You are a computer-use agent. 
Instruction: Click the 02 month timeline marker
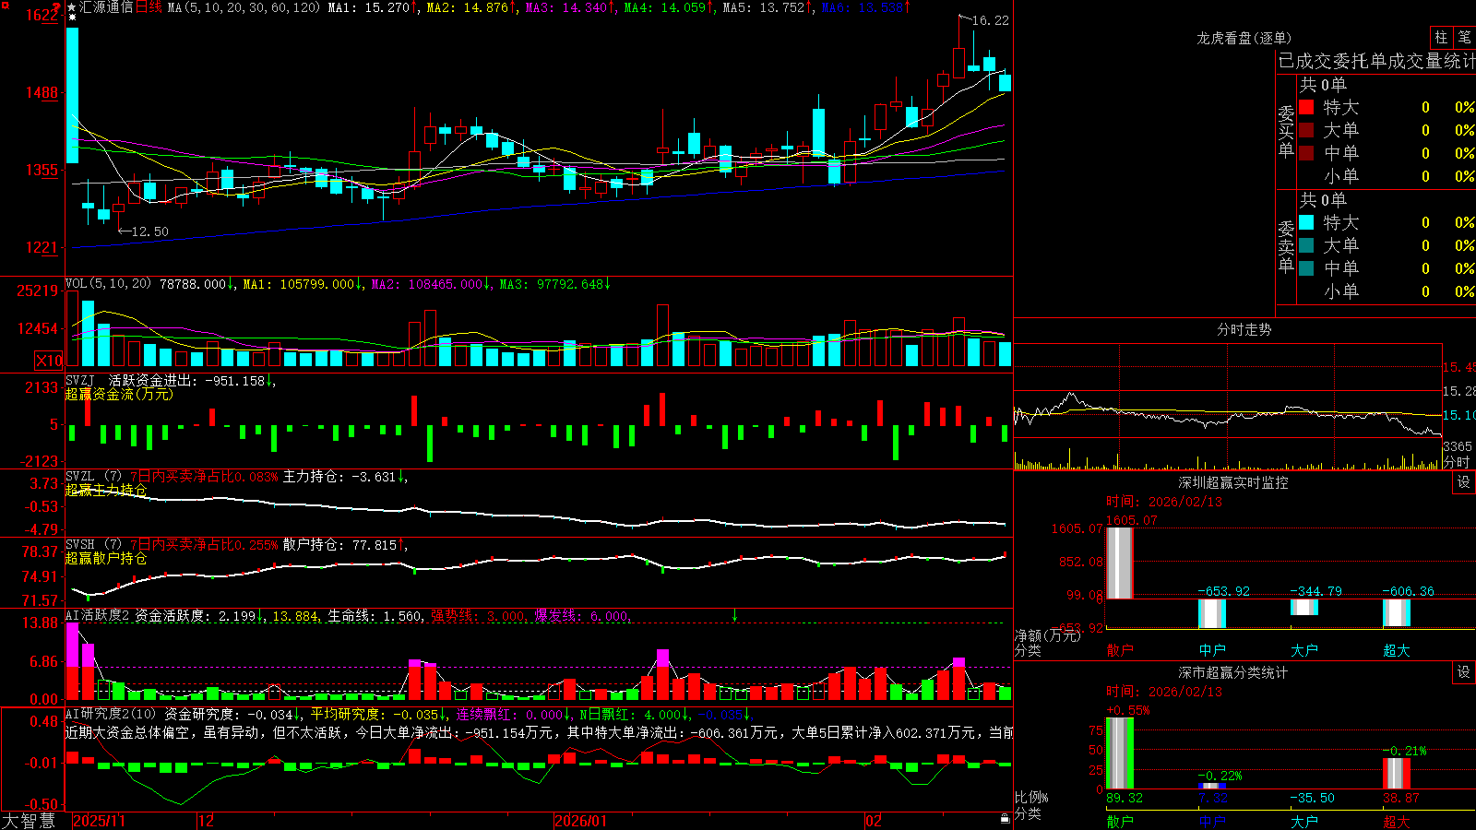(x=874, y=821)
